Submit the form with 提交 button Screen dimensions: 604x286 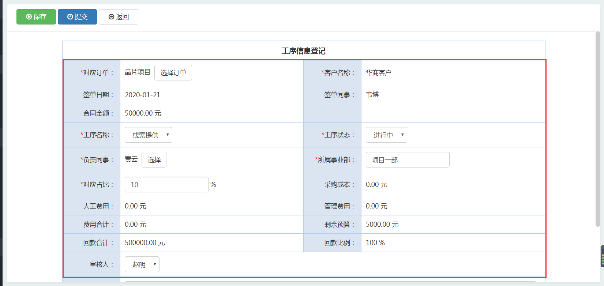pyautogui.click(x=77, y=17)
